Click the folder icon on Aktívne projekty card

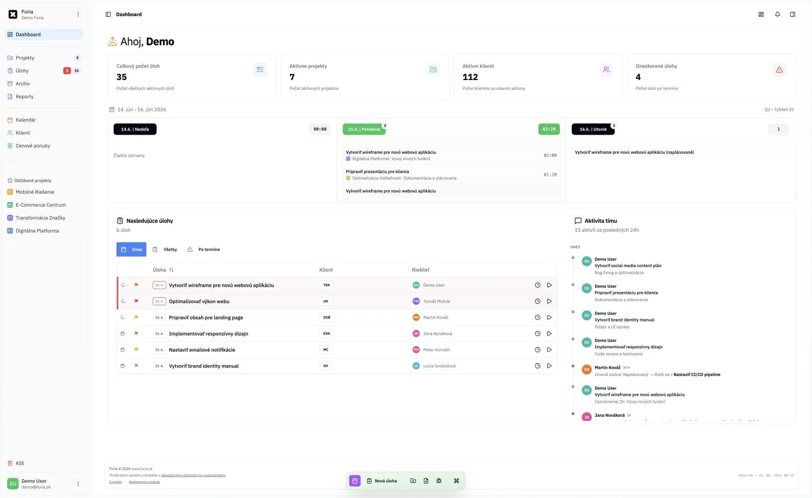[x=433, y=70]
